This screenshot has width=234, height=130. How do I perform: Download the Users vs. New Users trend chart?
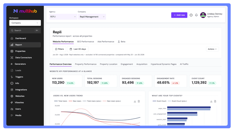click(135, 101)
